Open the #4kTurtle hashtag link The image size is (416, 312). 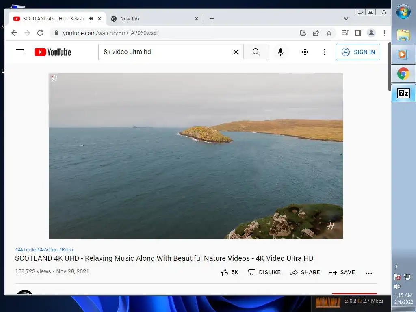point(26,250)
